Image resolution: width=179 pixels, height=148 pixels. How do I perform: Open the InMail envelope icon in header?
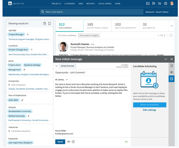[148, 3]
